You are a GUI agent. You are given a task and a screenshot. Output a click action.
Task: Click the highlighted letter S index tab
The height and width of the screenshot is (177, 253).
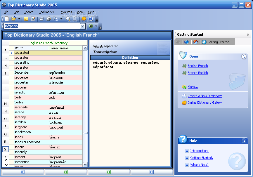[x=5, y=149]
